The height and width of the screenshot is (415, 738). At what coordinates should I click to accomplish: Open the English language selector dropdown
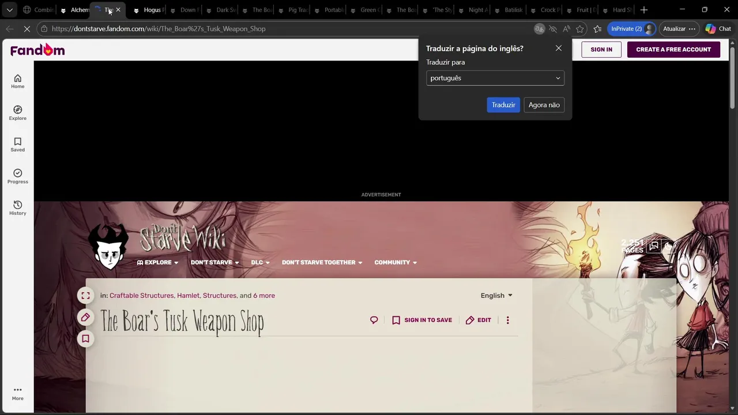pos(496,296)
